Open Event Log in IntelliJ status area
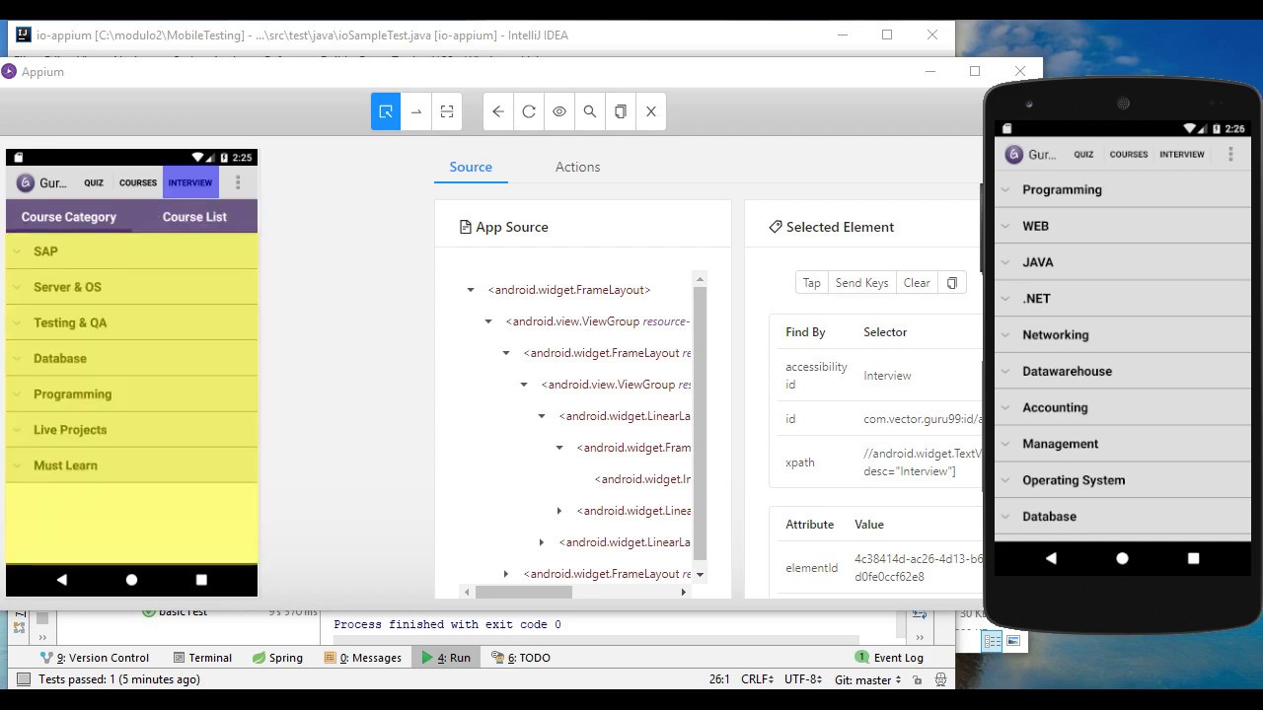 coord(890,658)
